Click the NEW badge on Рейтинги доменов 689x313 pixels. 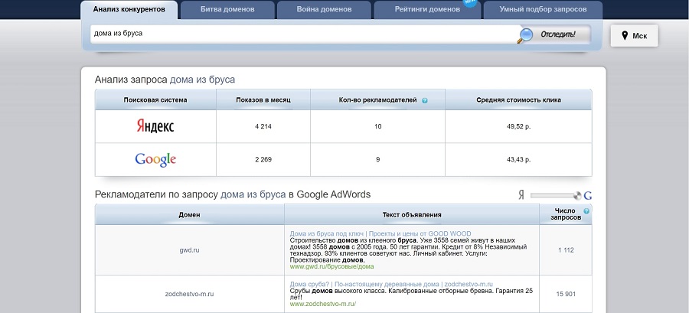point(471,2)
